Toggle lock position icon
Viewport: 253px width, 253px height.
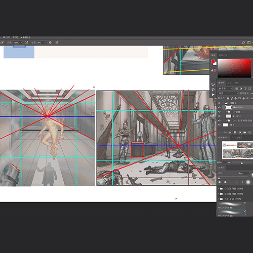coord(236,98)
